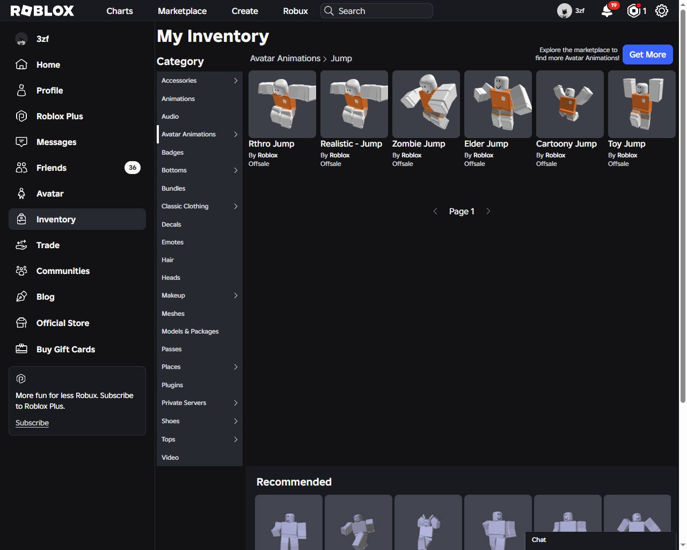The height and width of the screenshot is (550, 687).
Task: Open the Toy Jump thumbnail
Action: 642,104
